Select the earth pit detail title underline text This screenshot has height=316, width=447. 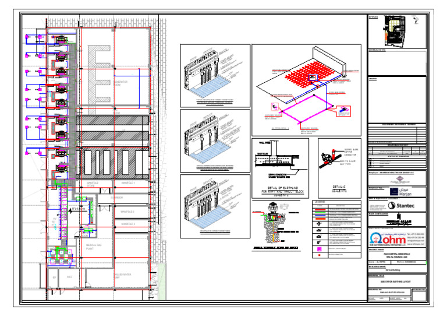[x=276, y=248]
